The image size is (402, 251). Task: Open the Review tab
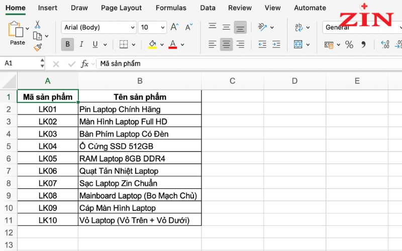tap(240, 8)
